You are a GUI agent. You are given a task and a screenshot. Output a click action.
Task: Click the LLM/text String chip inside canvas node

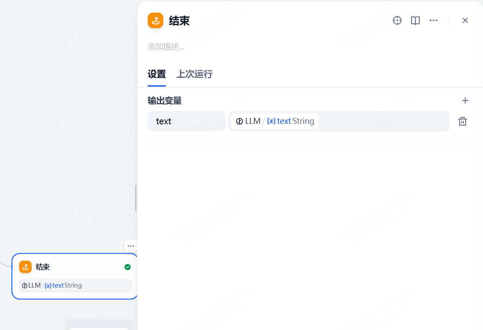[x=75, y=285]
